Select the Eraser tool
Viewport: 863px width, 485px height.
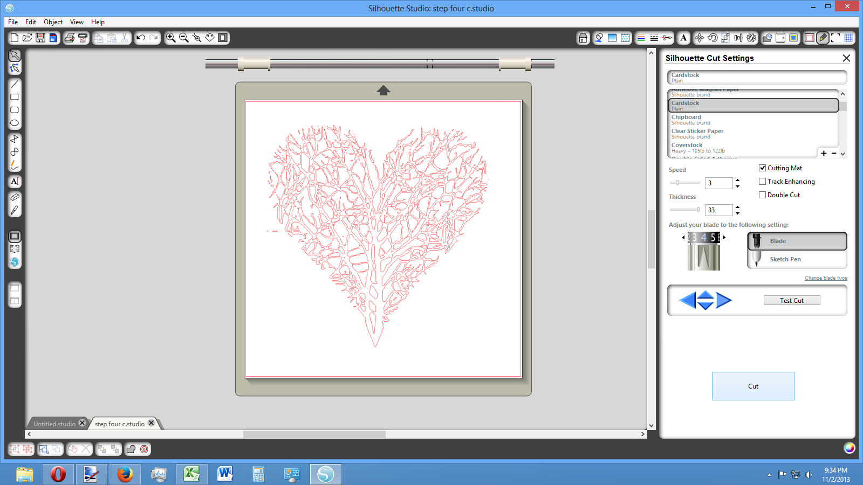pyautogui.click(x=15, y=198)
